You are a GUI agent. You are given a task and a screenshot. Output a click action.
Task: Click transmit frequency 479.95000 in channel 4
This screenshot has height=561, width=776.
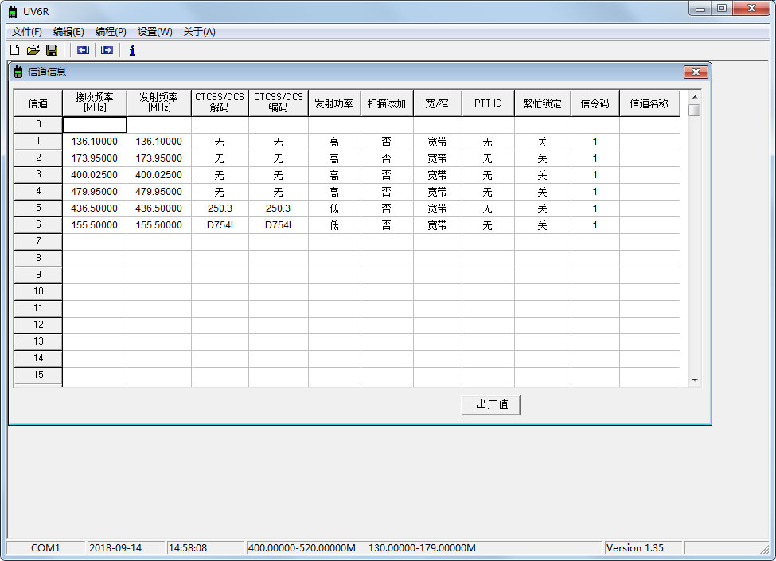pyautogui.click(x=159, y=192)
